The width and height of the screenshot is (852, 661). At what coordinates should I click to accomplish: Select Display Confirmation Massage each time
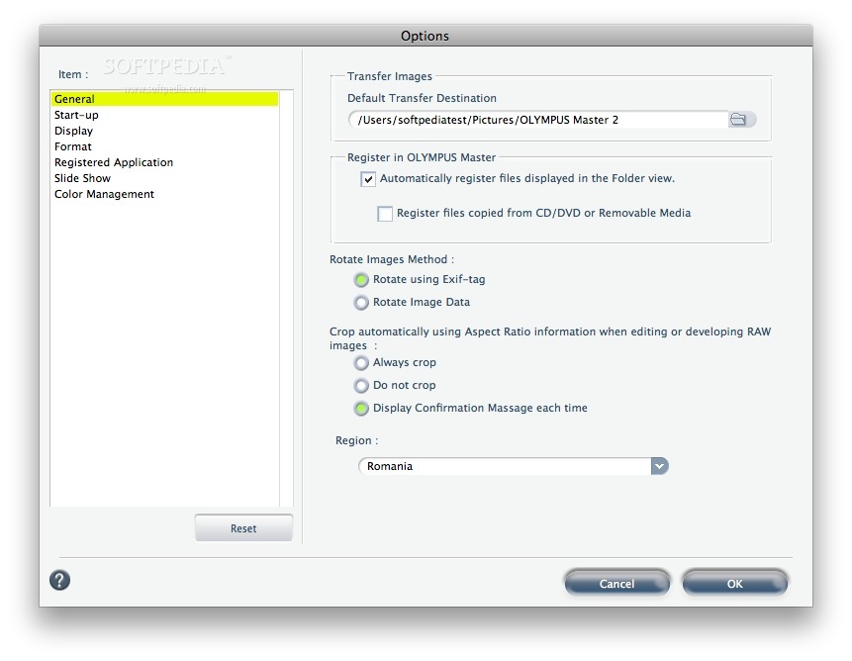(x=361, y=408)
